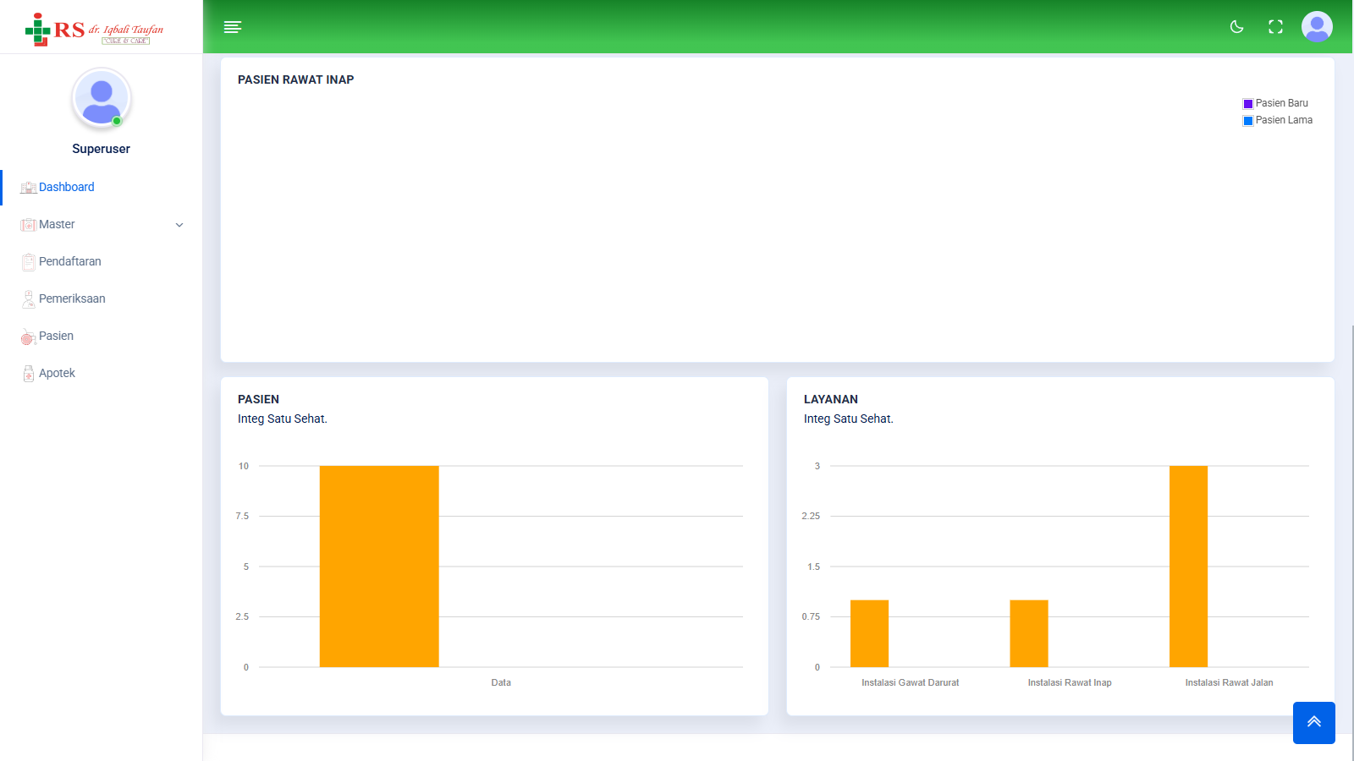Click the Instalasi Rawat Jalan bar
The width and height of the screenshot is (1354, 761).
(x=1188, y=567)
